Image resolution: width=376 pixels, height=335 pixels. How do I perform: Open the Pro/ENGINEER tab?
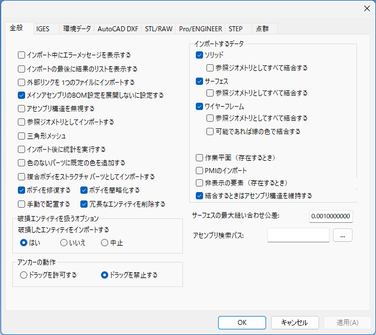(200, 29)
